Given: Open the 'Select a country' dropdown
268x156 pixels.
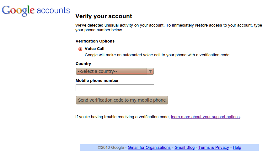Looking at the screenshot, I should pyautogui.click(x=115, y=71).
